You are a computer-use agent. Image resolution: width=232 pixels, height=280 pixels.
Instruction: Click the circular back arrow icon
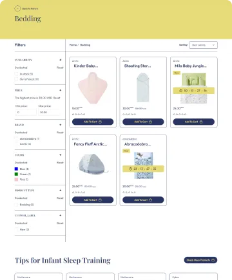(x=17, y=8)
